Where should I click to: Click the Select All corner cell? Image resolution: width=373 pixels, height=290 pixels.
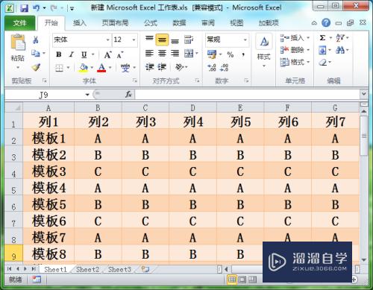click(x=14, y=107)
